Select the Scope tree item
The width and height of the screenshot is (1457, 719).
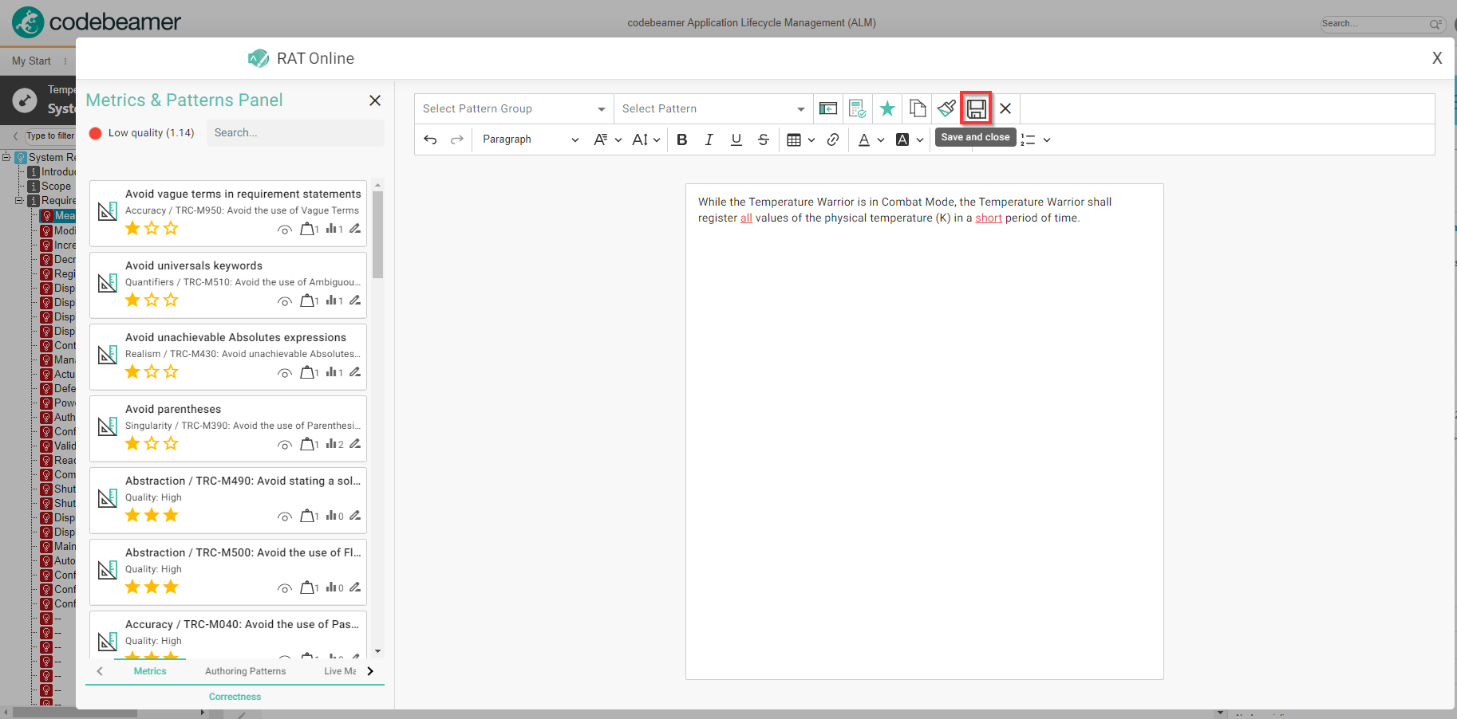[56, 186]
